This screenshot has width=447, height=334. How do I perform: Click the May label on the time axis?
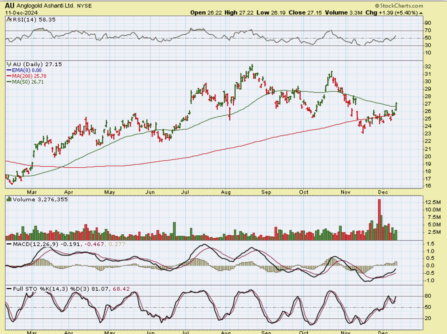click(110, 192)
